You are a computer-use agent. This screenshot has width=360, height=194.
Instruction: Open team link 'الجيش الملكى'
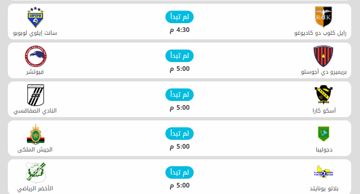(35, 150)
